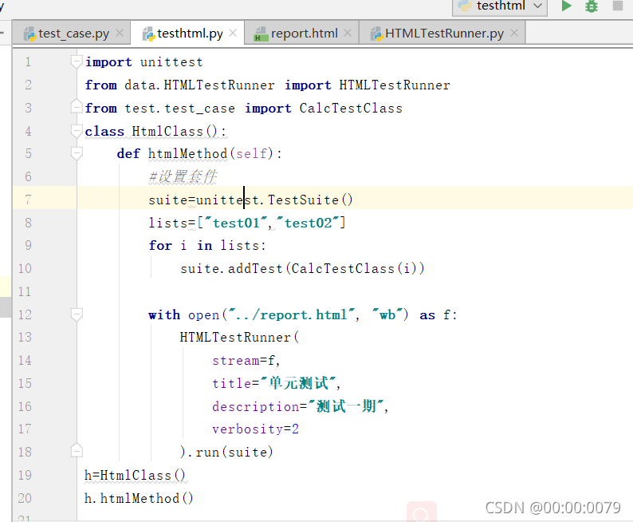633x522 pixels.
Task: Click the title value "单元测试"
Action: click(298, 383)
